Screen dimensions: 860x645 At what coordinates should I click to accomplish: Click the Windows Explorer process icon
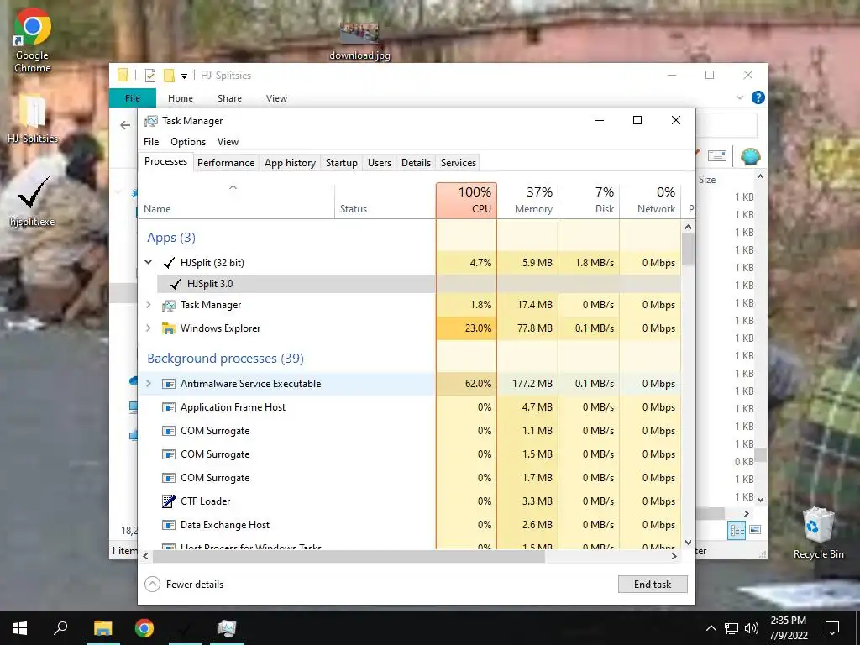pyautogui.click(x=168, y=328)
